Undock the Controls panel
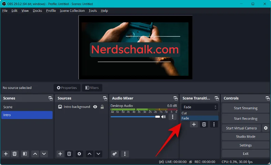This screenshot has height=165, width=271. 268,98
